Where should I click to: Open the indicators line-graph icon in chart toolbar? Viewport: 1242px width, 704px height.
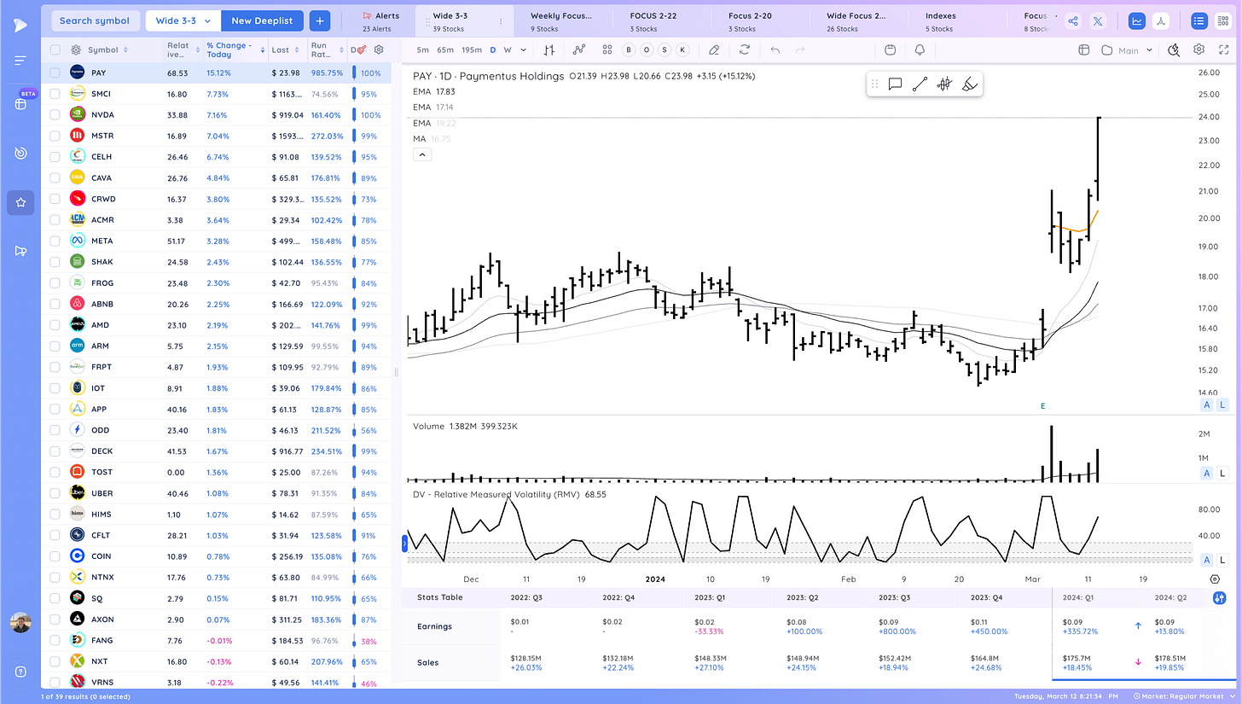pos(579,50)
